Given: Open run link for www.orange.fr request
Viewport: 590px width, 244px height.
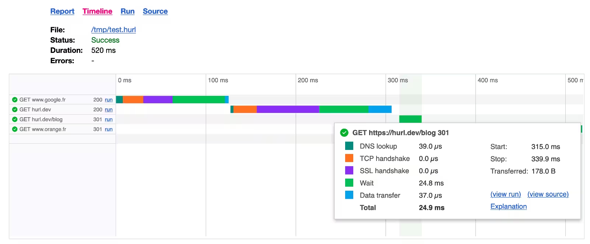Looking at the screenshot, I should click(x=108, y=129).
